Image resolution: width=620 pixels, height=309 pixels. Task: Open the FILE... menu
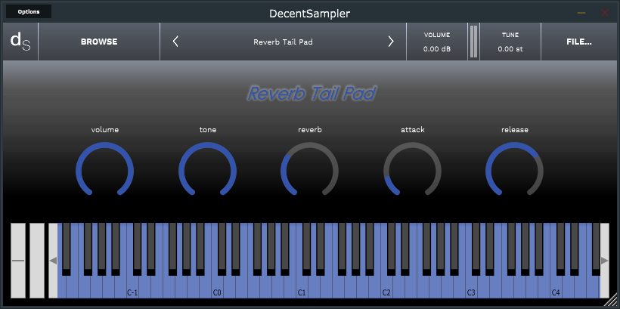[x=579, y=42]
